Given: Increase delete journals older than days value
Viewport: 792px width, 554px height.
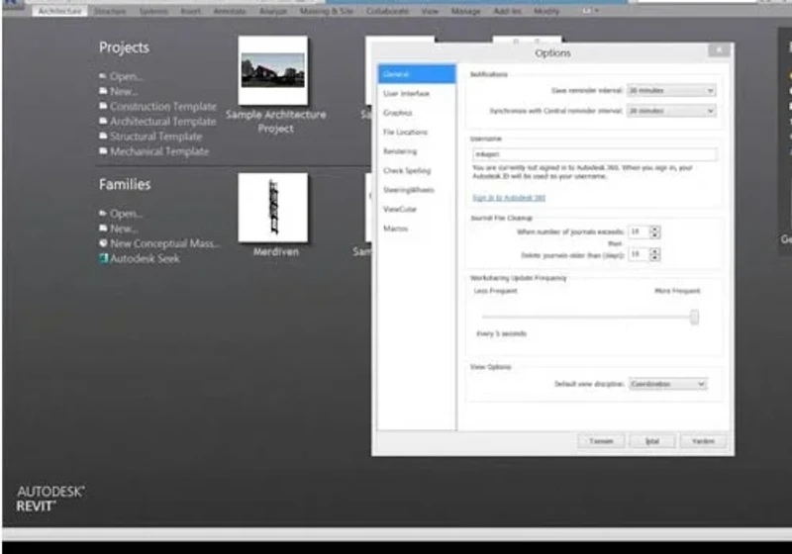Looking at the screenshot, I should pos(654,251).
